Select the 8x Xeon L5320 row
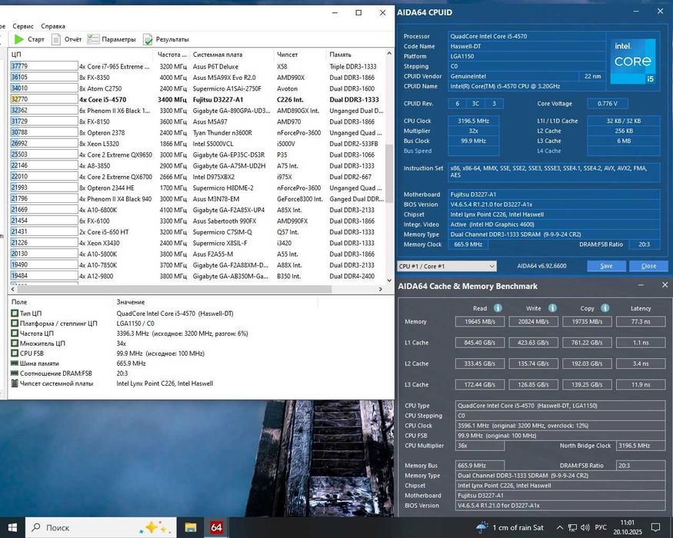673x538 pixels. 197,144
